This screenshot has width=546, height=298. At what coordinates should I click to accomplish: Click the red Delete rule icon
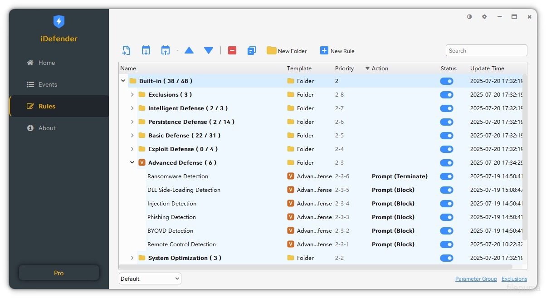[x=232, y=50]
